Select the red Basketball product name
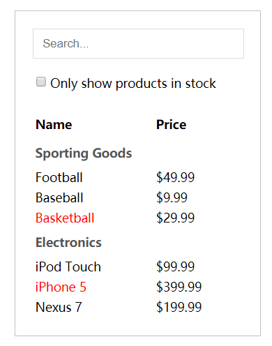Image resolution: width=272 pixels, height=346 pixels. (x=65, y=218)
